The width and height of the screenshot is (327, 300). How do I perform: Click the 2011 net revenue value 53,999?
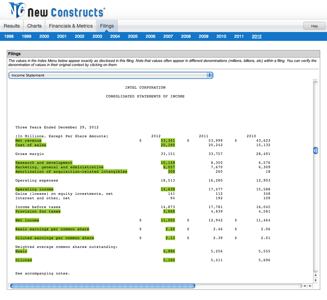coord(216,141)
